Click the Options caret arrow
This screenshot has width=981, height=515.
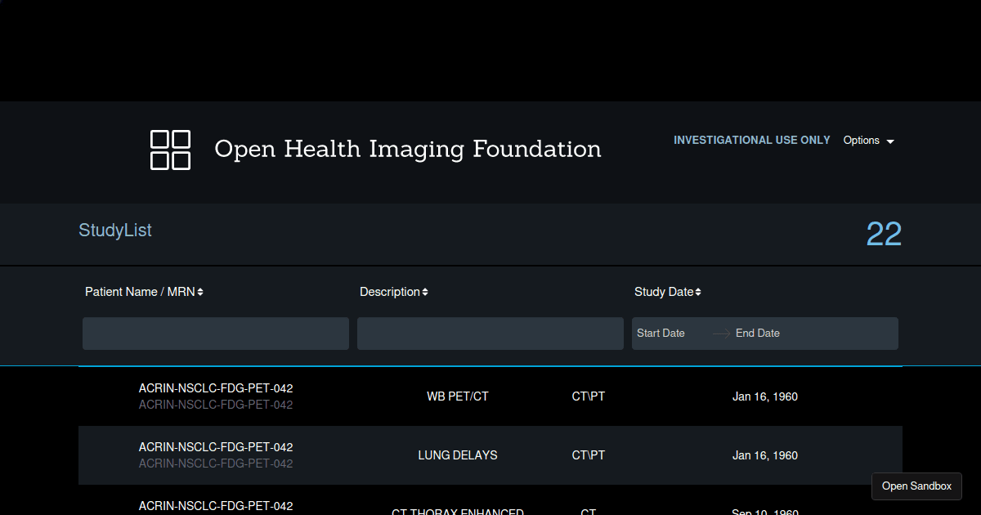coord(890,141)
